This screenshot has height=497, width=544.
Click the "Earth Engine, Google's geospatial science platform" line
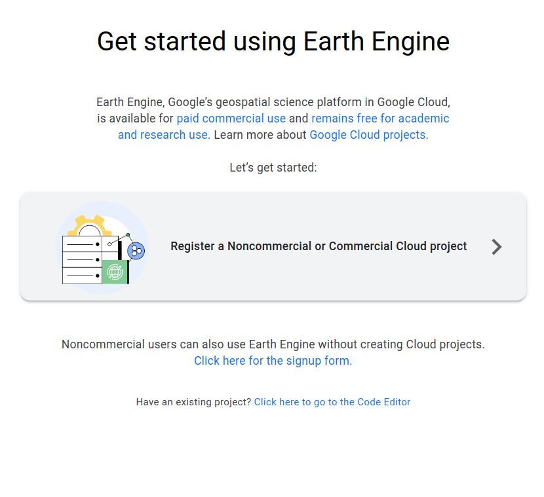pos(273,102)
